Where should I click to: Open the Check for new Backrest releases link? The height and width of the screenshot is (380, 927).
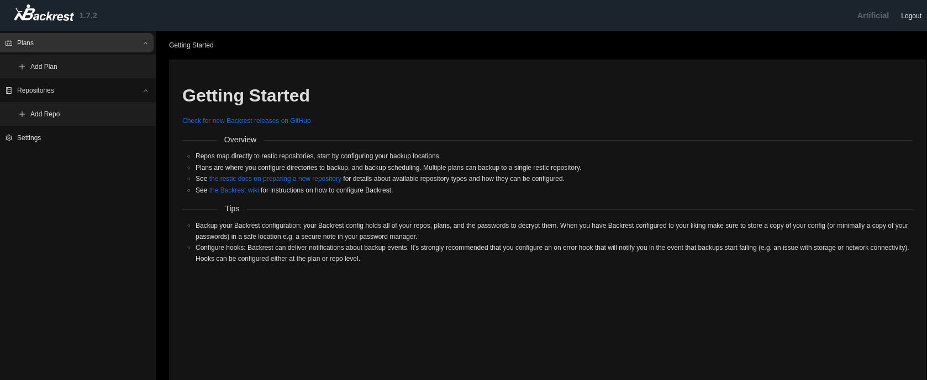tap(246, 121)
